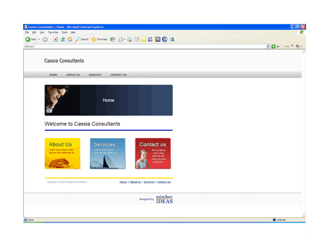The image size is (332, 249).
Task: Click the CONTACT US navigation tab
Action: (x=118, y=75)
